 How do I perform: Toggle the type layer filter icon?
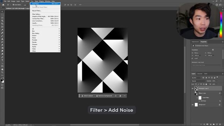(x=209, y=78)
